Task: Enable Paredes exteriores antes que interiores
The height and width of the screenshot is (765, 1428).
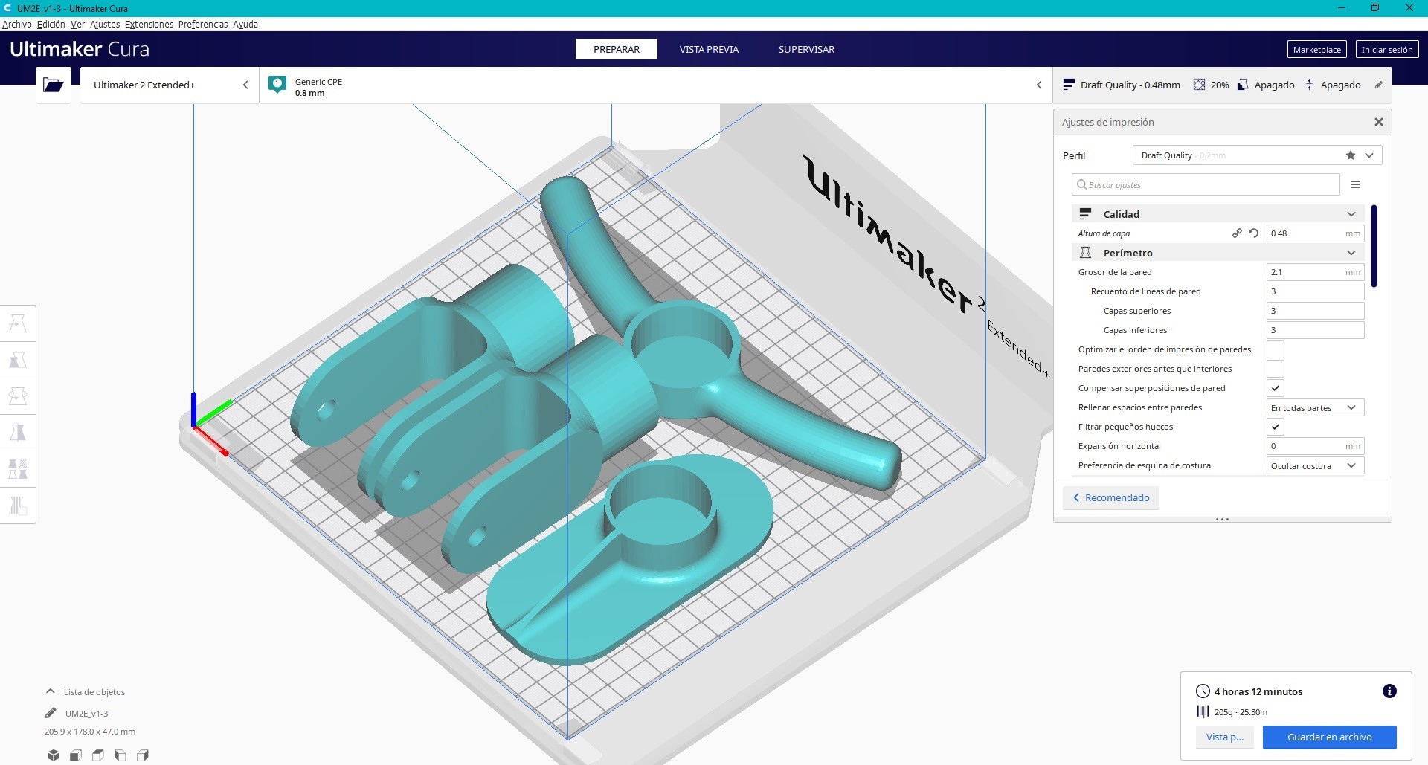Action: (x=1276, y=369)
